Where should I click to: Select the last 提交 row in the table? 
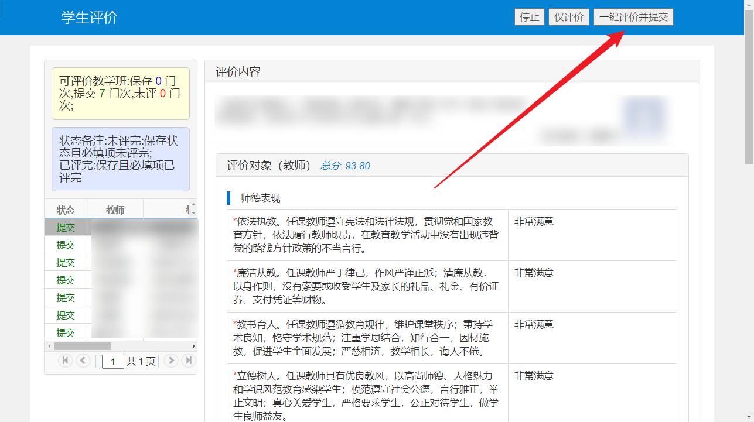coord(66,332)
